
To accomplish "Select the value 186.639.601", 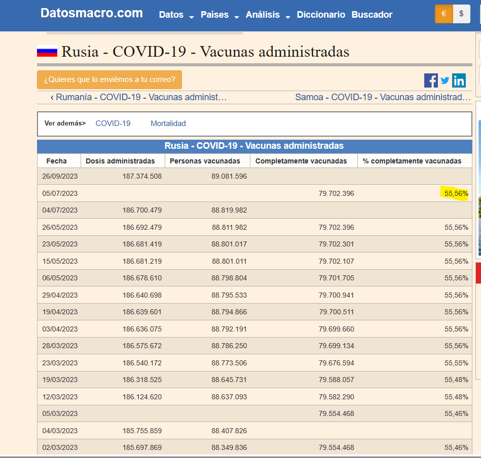I will pyautogui.click(x=142, y=312).
